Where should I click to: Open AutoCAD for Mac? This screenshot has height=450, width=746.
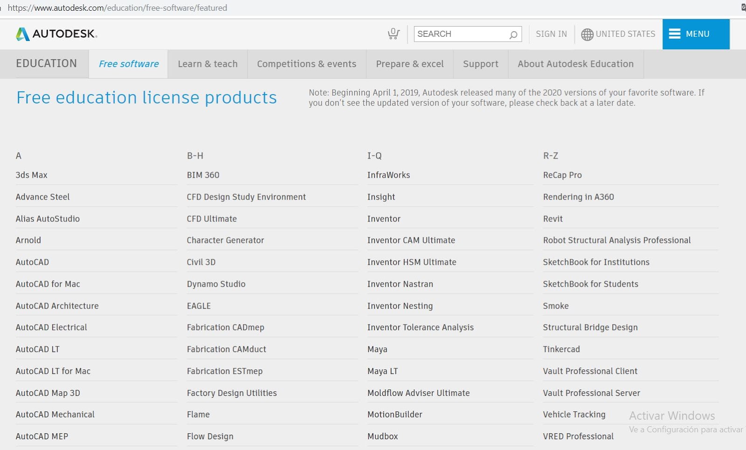[48, 284]
